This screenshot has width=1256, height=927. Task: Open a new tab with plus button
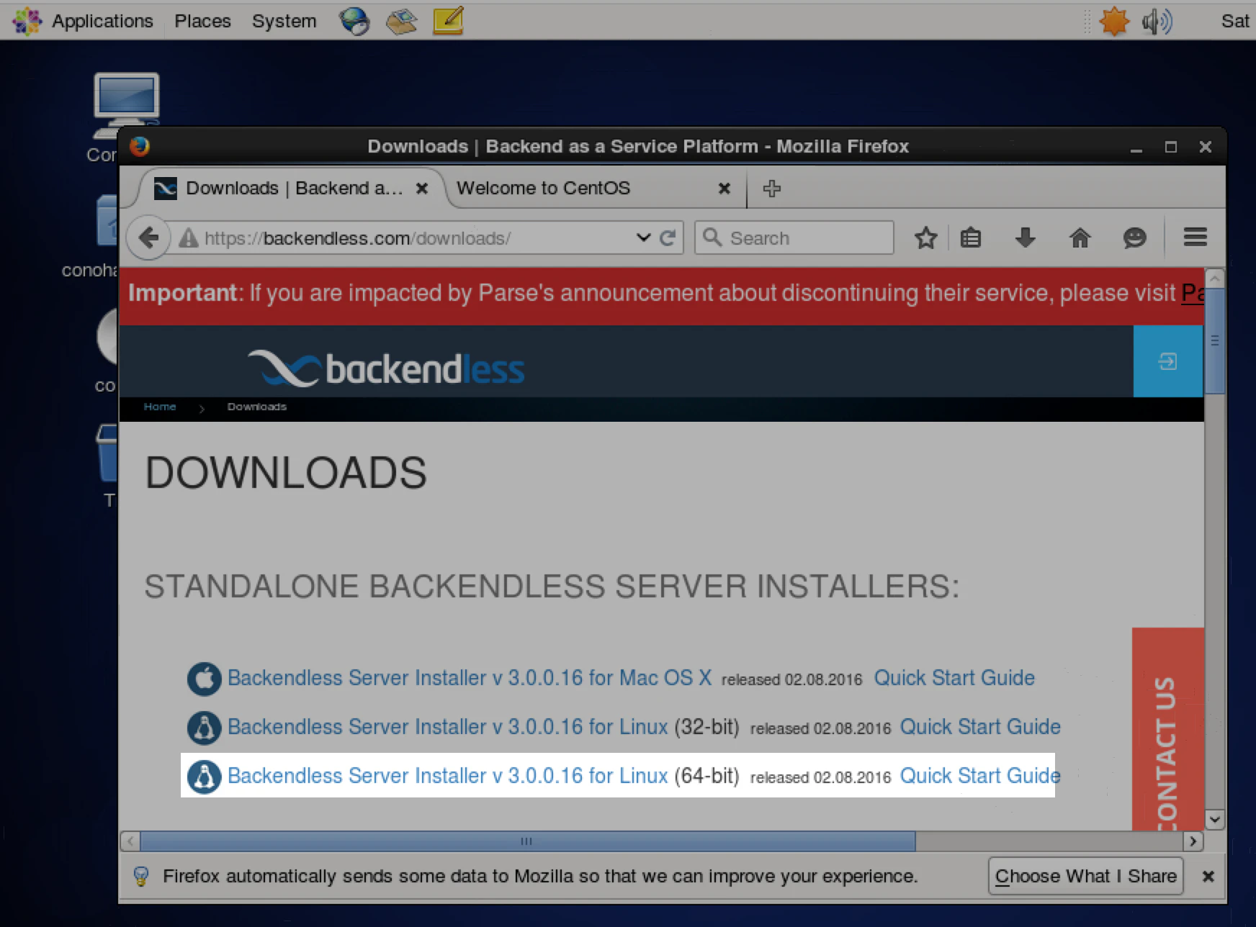[771, 188]
